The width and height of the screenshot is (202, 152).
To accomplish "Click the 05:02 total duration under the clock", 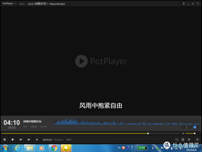I will point(12,128).
